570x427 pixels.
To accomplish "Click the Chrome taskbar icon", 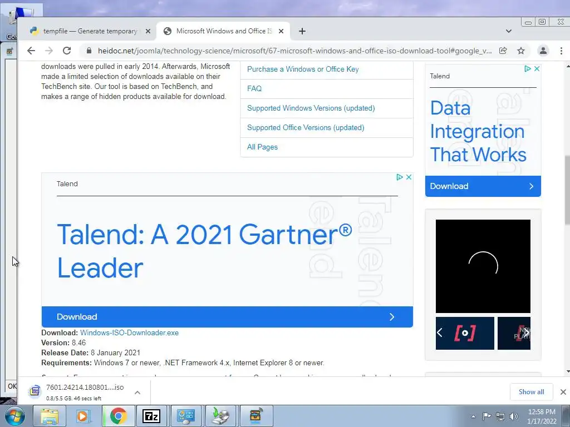I will pos(118,416).
